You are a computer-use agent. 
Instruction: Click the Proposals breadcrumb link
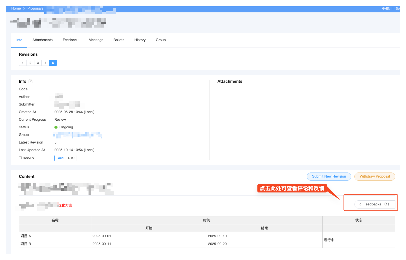coord(35,8)
